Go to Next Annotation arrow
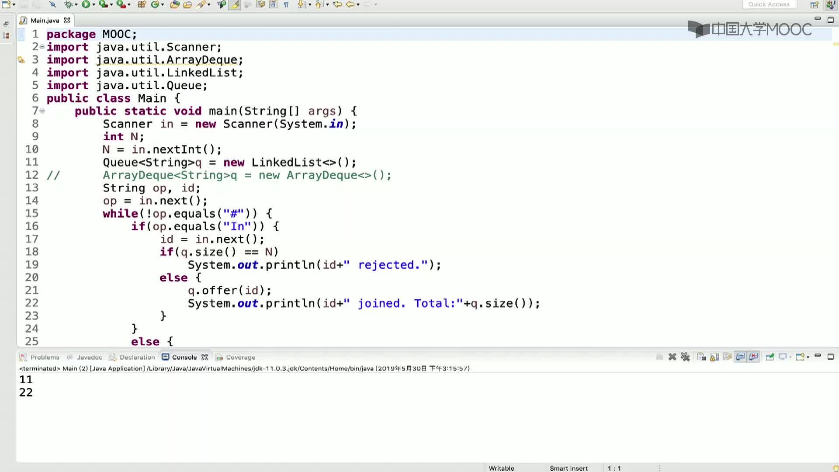The image size is (839, 472). (x=301, y=4)
